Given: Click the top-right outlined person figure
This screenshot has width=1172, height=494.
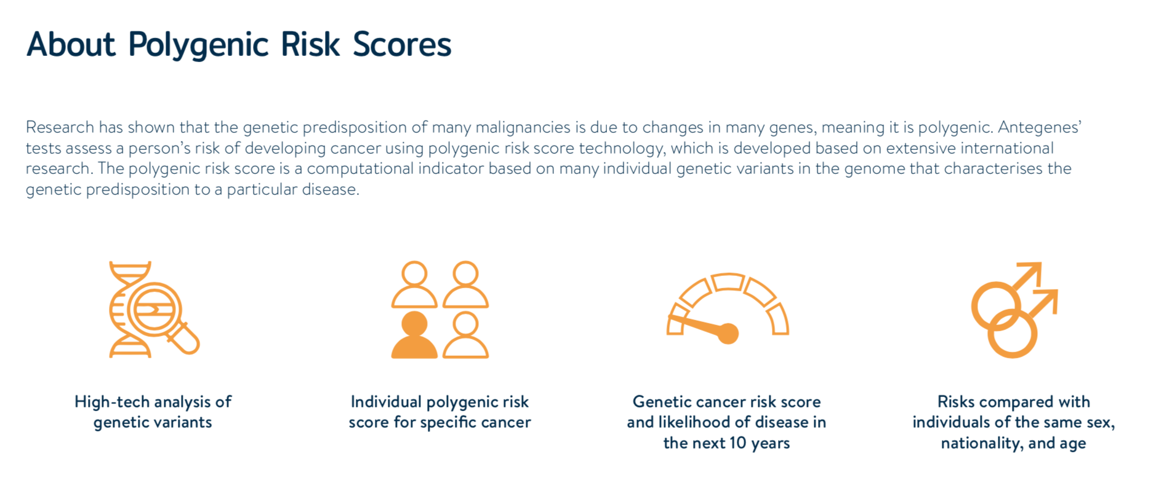Looking at the screenshot, I should point(465,284).
